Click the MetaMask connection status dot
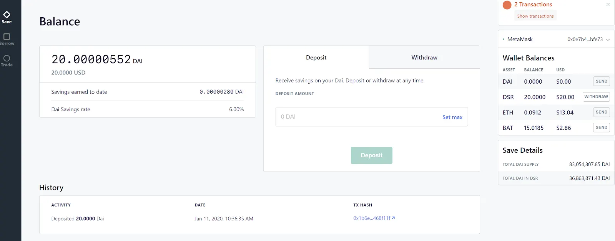This screenshot has width=615, height=241. coord(504,39)
